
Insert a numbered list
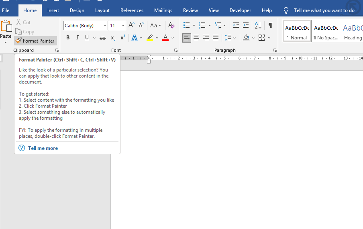pyautogui.click(x=202, y=25)
